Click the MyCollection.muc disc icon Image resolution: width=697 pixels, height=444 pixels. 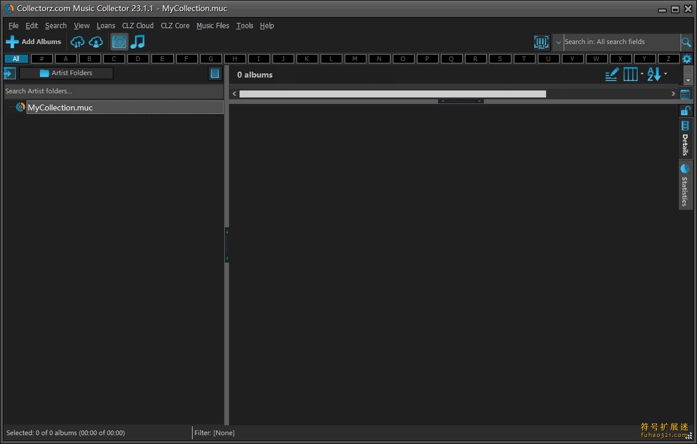(x=21, y=107)
